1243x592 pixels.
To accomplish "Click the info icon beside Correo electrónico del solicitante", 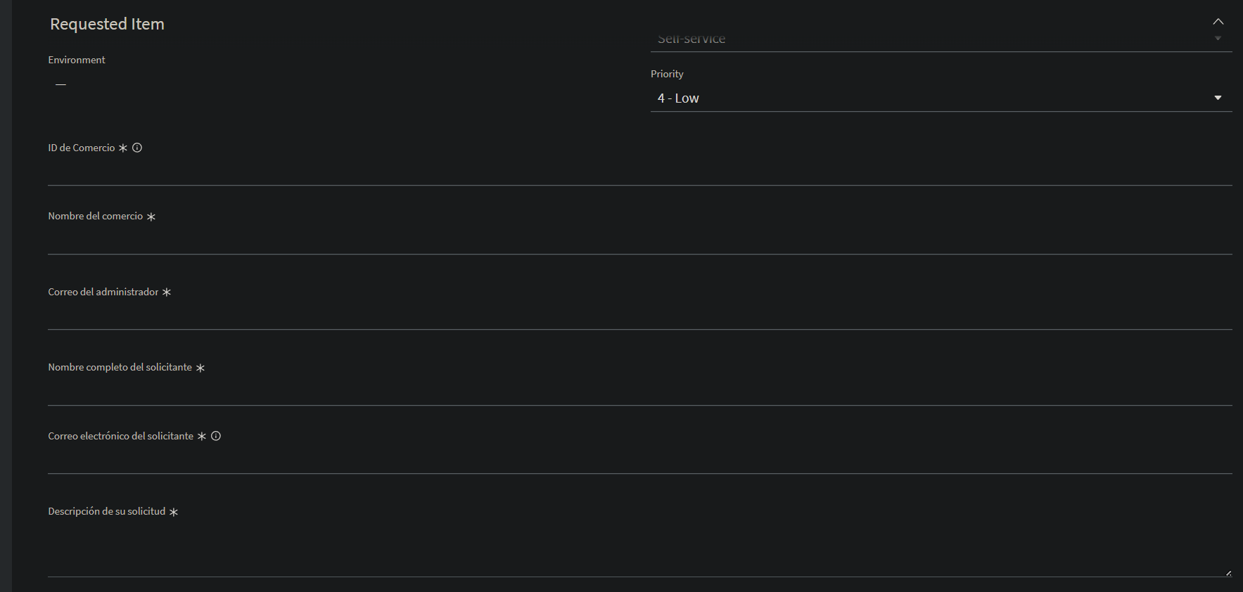I will (216, 436).
